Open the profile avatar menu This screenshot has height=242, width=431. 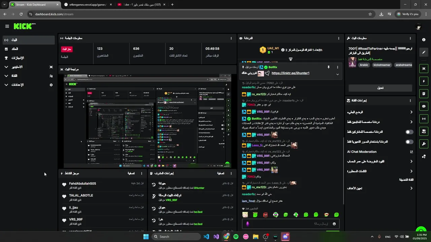(419, 27)
